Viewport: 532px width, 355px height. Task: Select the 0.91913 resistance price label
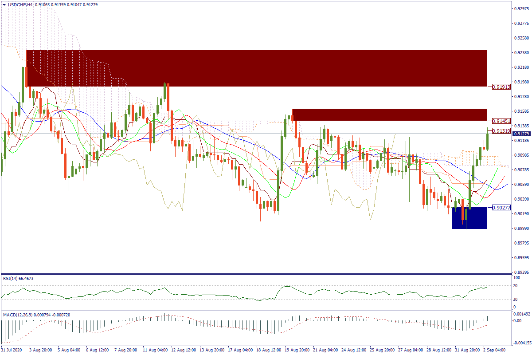click(501, 87)
